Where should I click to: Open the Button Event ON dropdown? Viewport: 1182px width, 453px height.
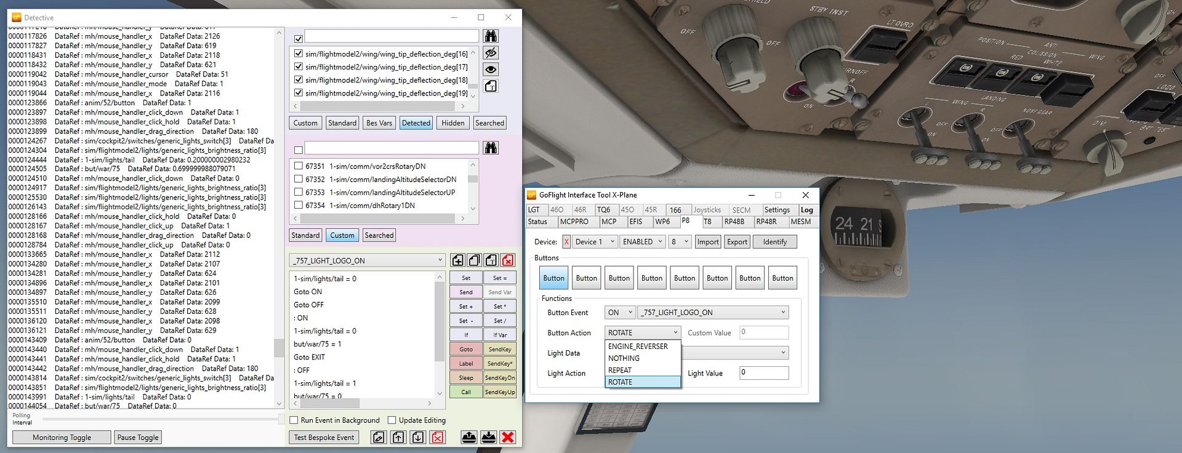click(619, 313)
